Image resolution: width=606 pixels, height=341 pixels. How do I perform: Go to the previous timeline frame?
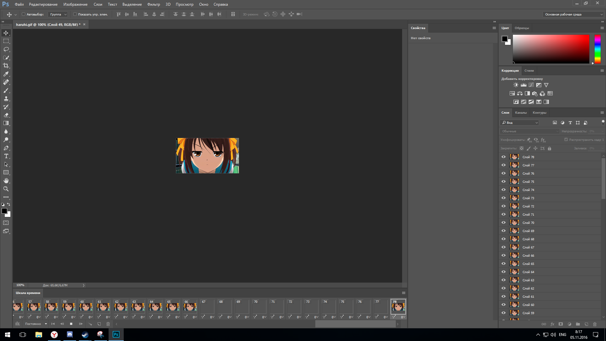coord(62,324)
